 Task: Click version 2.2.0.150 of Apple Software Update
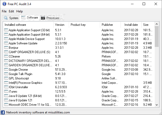pos(61,43)
